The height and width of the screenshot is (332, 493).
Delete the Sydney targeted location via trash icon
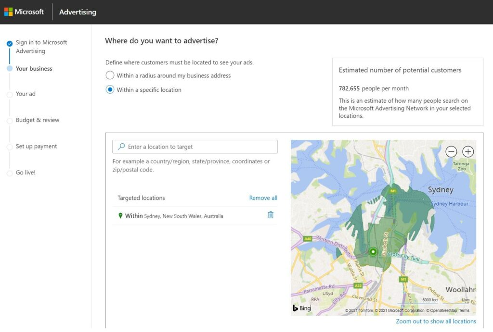[271, 216]
